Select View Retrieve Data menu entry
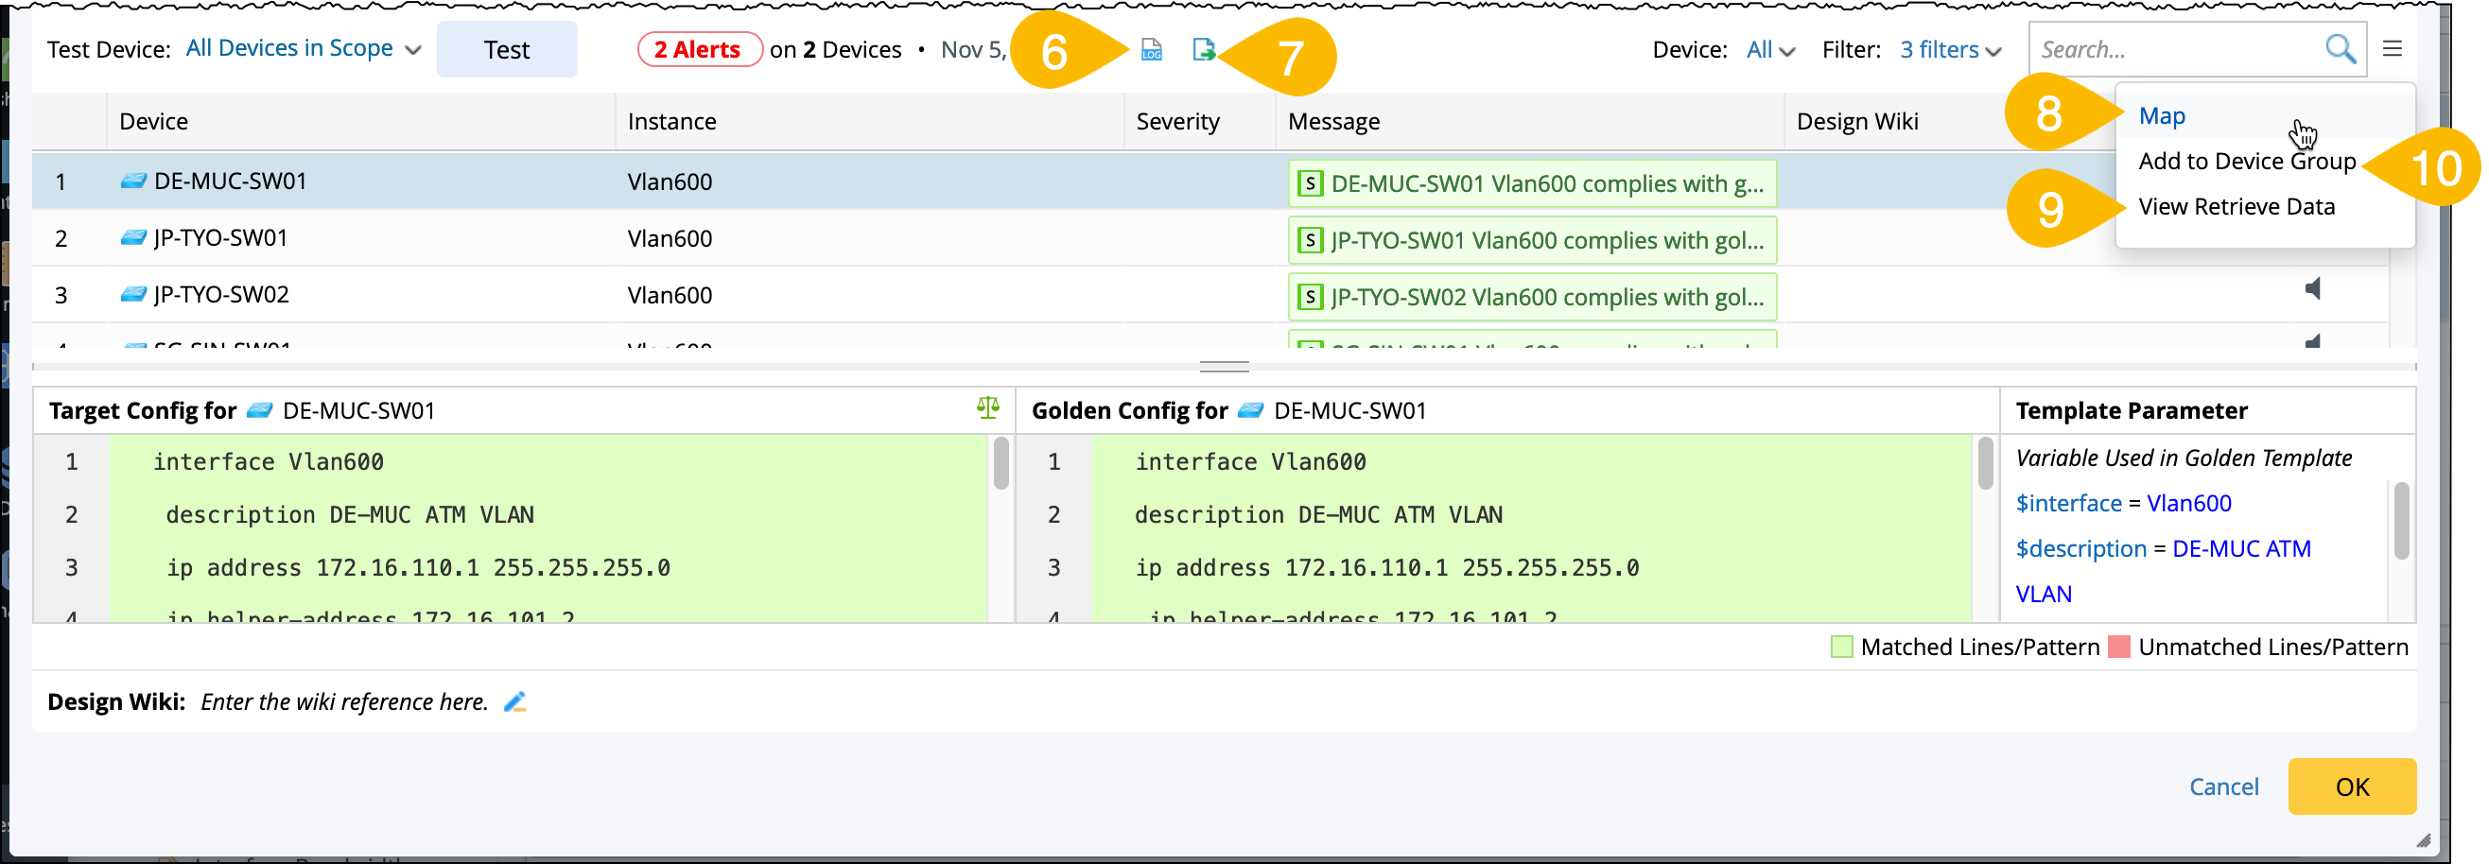Image resolution: width=2489 pixels, height=864 pixels. click(x=2236, y=207)
